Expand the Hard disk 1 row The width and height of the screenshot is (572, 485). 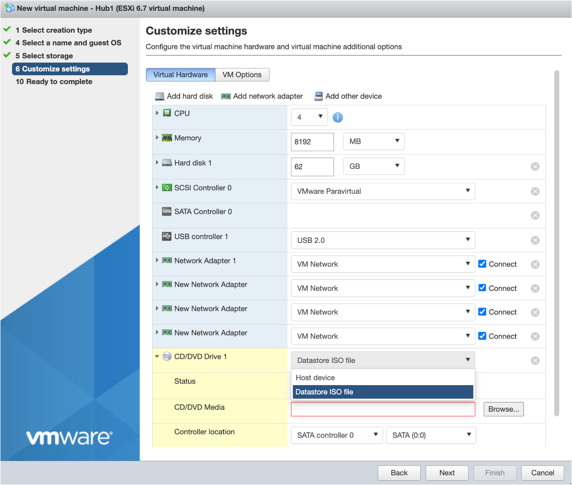tap(157, 162)
